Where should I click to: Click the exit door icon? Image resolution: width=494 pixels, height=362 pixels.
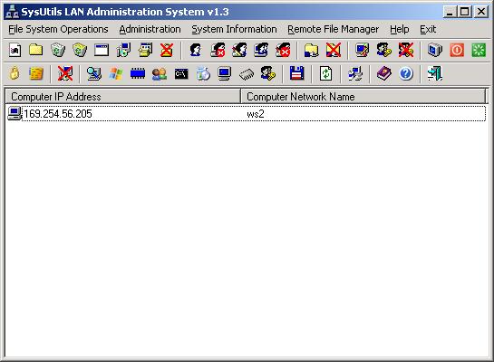(x=435, y=74)
